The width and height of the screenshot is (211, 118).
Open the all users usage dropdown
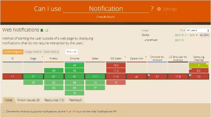pyautogui.click(x=198, y=30)
